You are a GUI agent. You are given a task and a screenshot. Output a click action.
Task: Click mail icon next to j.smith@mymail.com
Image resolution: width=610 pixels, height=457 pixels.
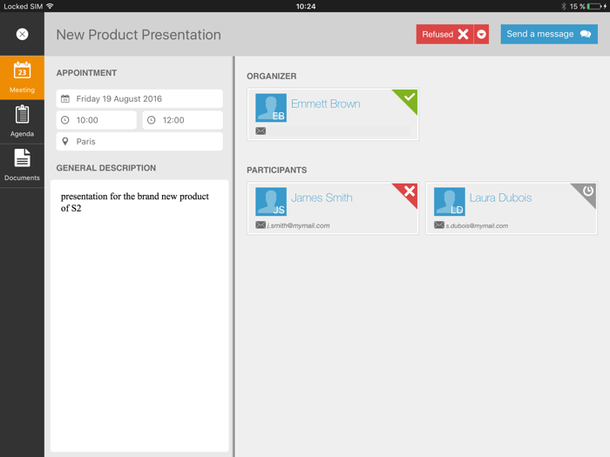[x=261, y=225]
